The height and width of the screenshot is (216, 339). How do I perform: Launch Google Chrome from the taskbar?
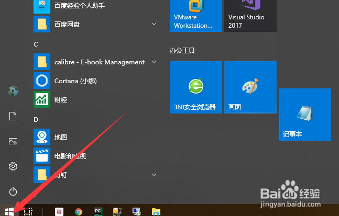(x=79, y=212)
